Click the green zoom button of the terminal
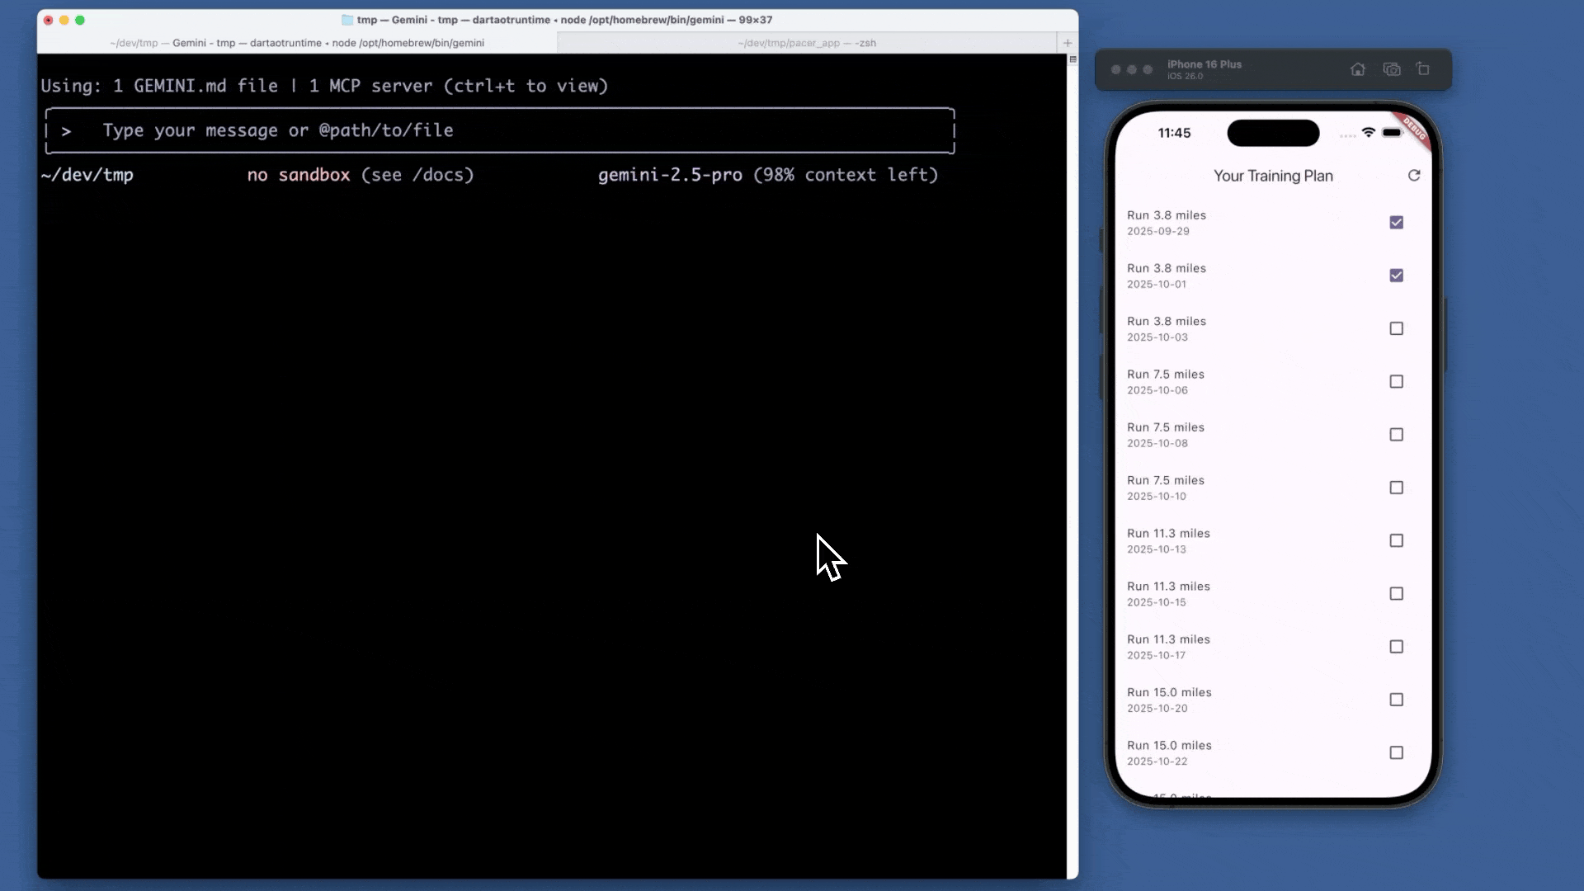This screenshot has width=1584, height=891. 80,20
